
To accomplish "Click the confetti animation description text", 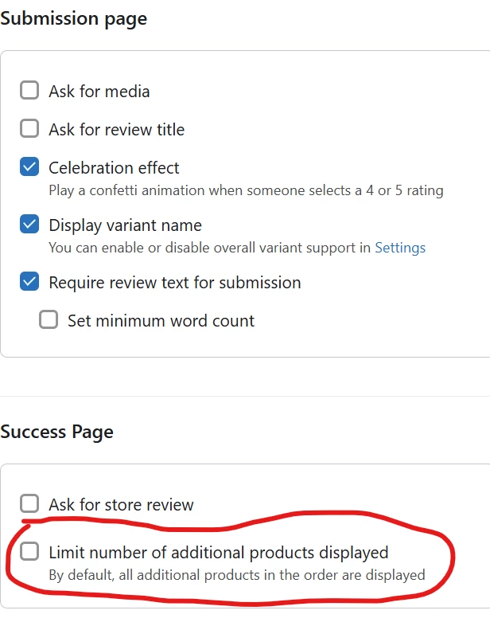I will pyautogui.click(x=246, y=190).
